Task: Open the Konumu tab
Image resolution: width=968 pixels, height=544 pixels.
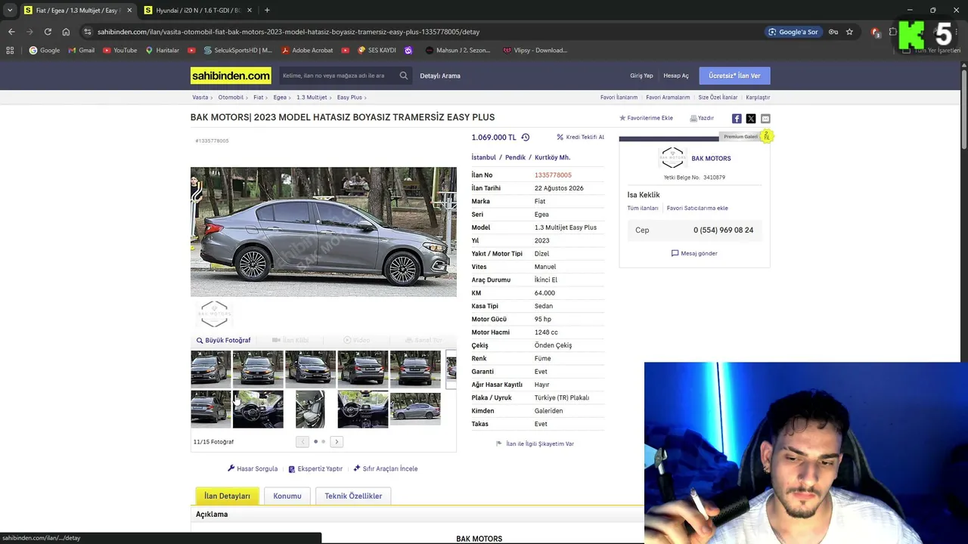Action: click(287, 496)
